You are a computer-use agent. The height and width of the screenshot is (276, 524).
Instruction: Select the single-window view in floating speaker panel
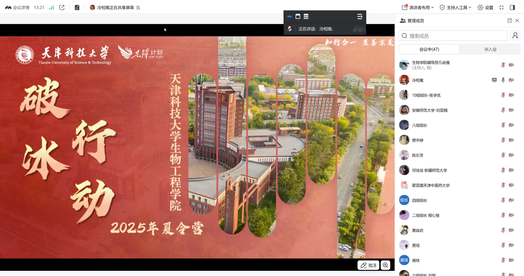point(298,16)
